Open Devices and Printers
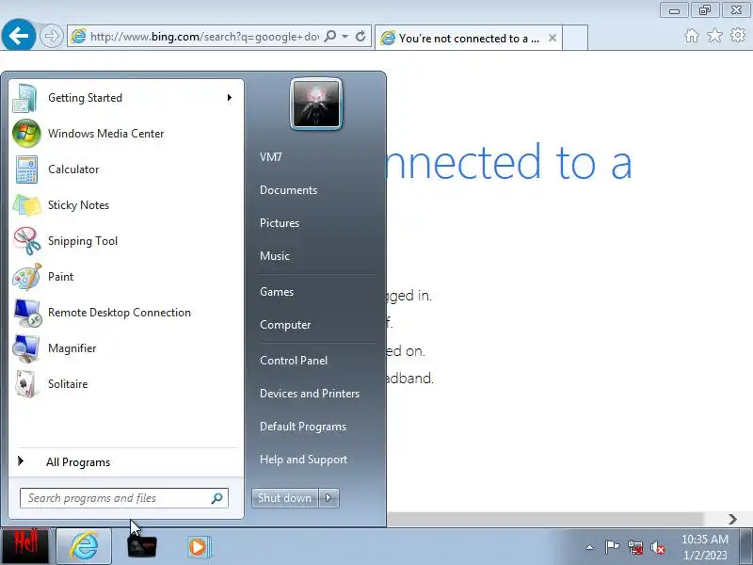Image resolution: width=753 pixels, height=565 pixels. [310, 394]
